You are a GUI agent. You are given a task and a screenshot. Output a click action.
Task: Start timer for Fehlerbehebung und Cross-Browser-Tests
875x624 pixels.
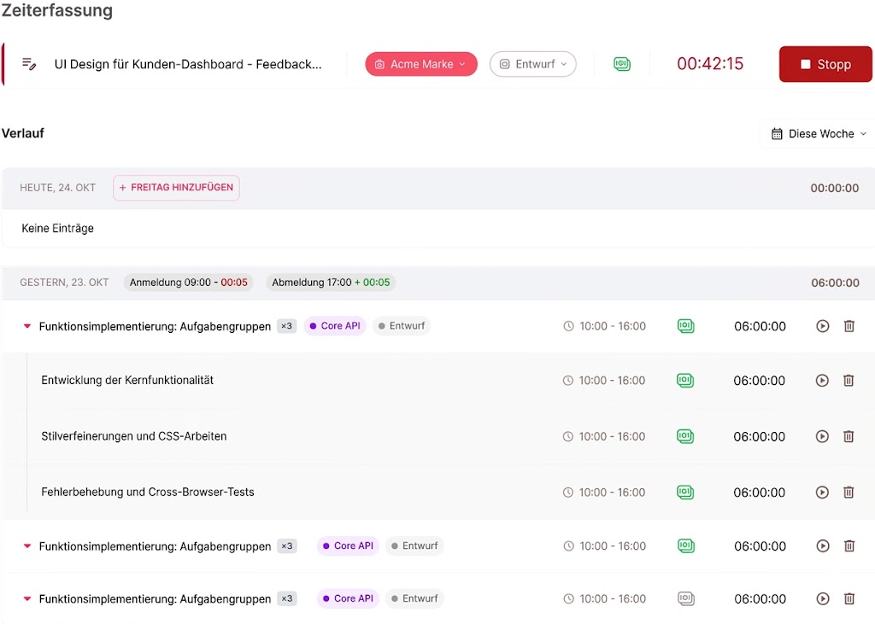[x=822, y=492]
